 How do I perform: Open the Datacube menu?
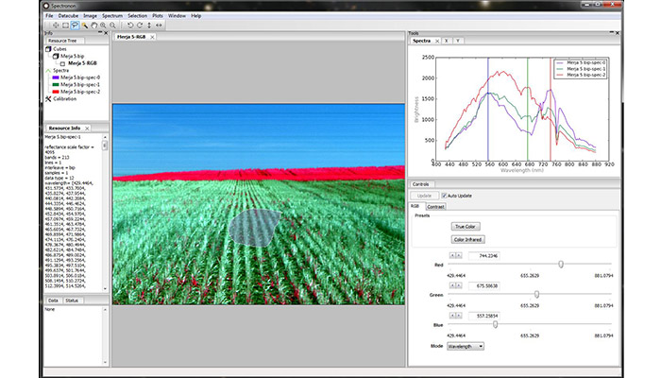[68, 15]
